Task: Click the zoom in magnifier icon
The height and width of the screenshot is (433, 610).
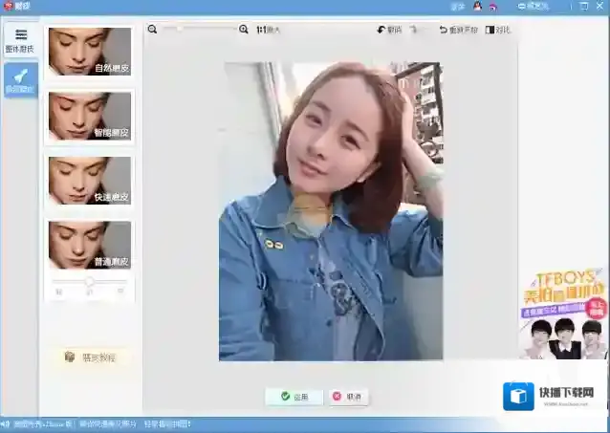Action: click(244, 30)
